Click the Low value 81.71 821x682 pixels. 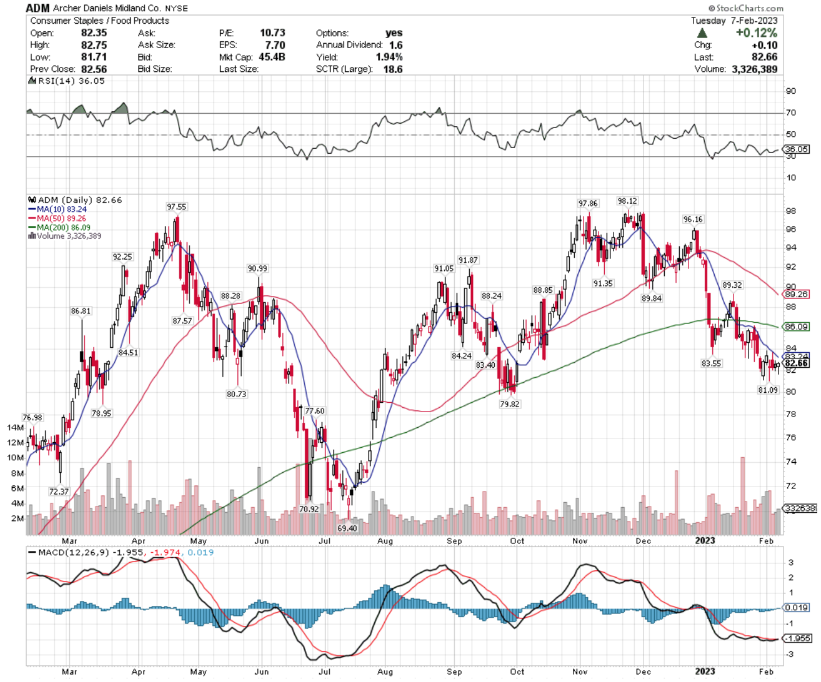point(94,57)
